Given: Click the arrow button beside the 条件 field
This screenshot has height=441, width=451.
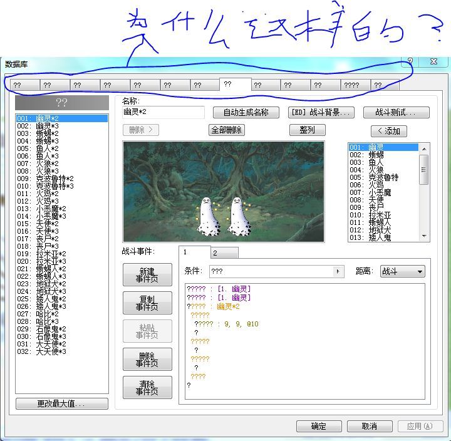Looking at the screenshot, I should point(338,271).
